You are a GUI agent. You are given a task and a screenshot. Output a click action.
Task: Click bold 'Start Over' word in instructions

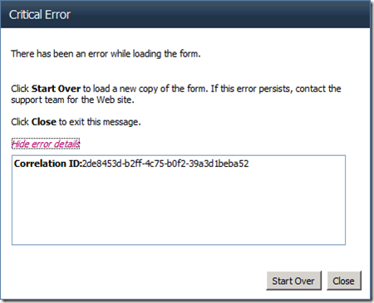56,89
